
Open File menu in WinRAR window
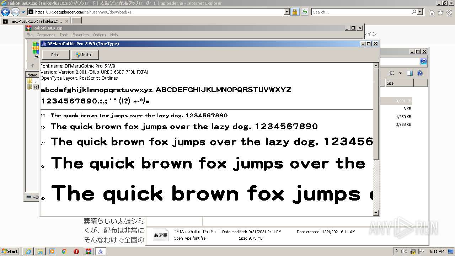click(x=30, y=35)
